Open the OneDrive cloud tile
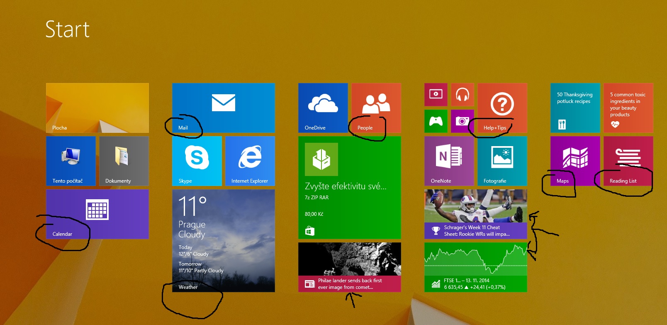Screen dimensions: 667x325 pos(323,108)
